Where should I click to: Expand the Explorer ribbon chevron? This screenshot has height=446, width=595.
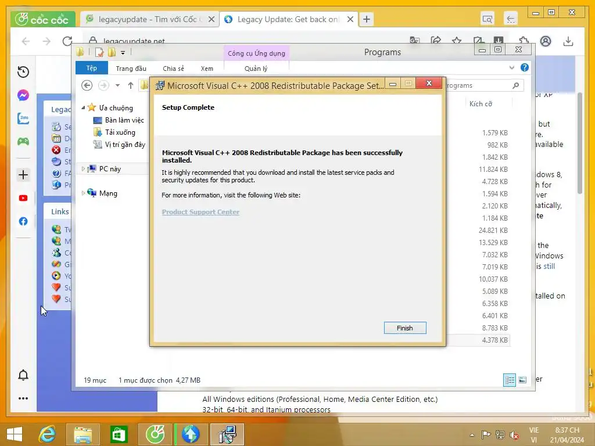pos(511,67)
